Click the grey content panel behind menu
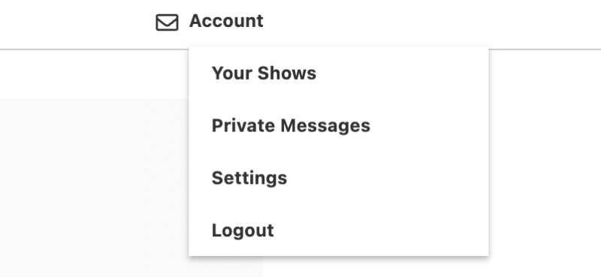 [x=94, y=188]
